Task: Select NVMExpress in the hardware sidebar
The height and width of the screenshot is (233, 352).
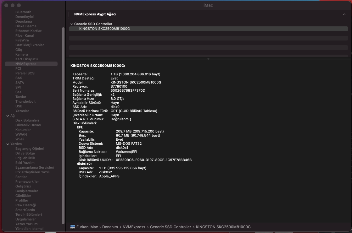Action: [x=27, y=64]
